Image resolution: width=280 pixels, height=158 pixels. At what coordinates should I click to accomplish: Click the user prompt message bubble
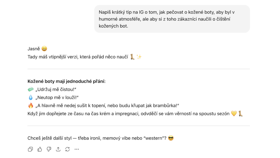point(172,19)
